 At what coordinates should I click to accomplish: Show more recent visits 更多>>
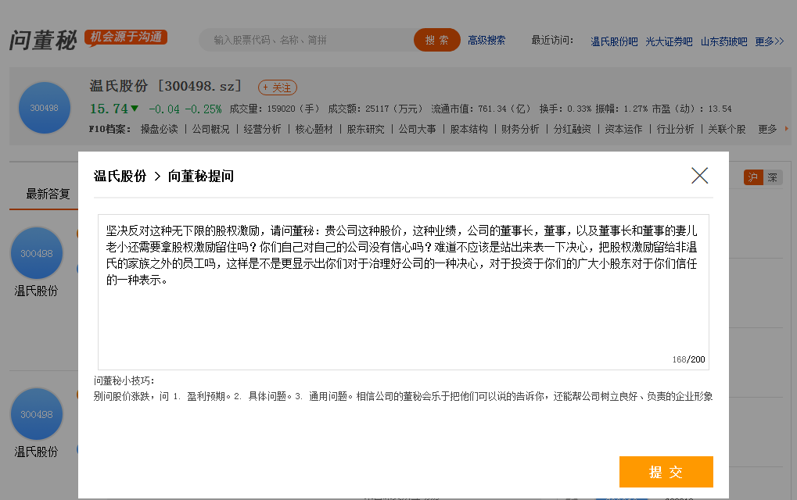click(x=769, y=41)
